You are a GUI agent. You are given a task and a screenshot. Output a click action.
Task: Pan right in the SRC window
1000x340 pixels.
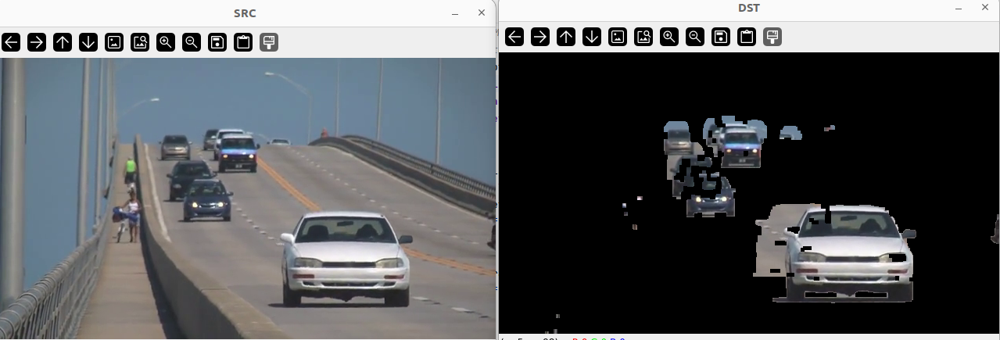tap(37, 42)
